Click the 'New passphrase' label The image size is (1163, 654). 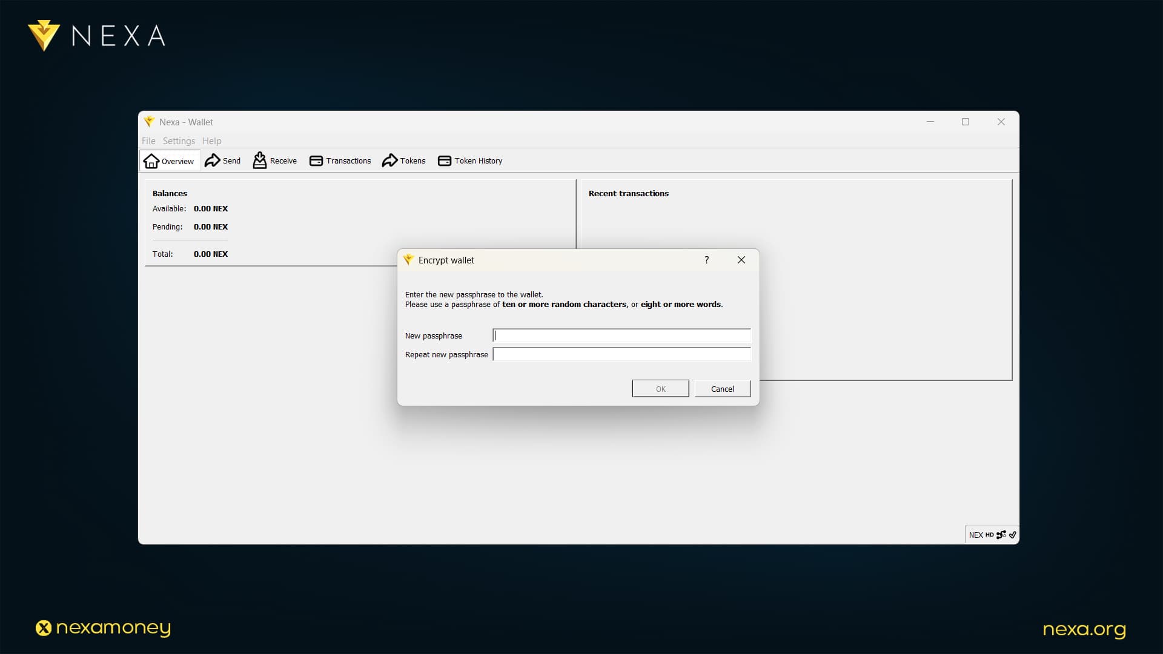click(433, 335)
